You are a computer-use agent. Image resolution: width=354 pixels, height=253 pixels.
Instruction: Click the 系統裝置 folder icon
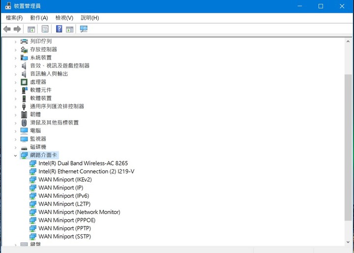(24, 58)
